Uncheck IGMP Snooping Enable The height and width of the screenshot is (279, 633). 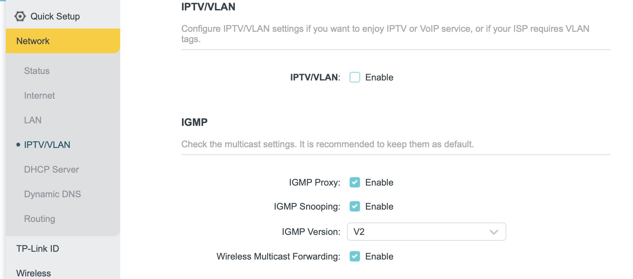point(355,206)
